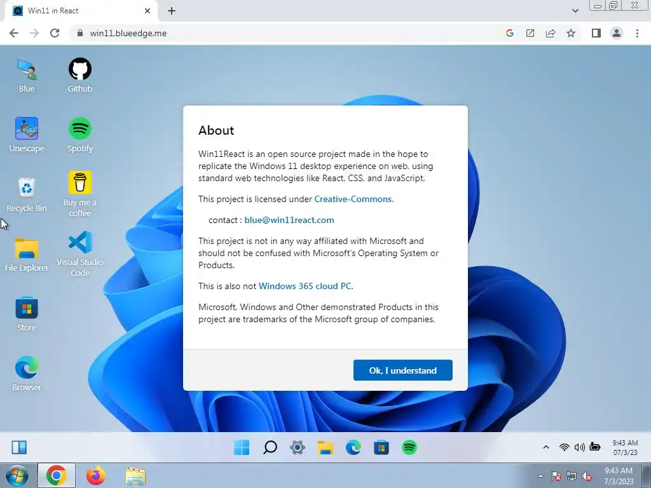Click the blue@win11react.com email link
Screen dimensions: 651x488
289,220
